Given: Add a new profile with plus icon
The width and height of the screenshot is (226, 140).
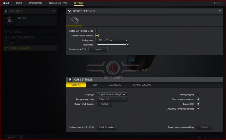Looking at the screenshot, I should [x=51, y=11].
